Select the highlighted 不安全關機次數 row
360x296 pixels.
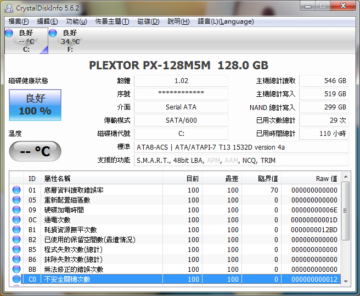tap(175, 279)
